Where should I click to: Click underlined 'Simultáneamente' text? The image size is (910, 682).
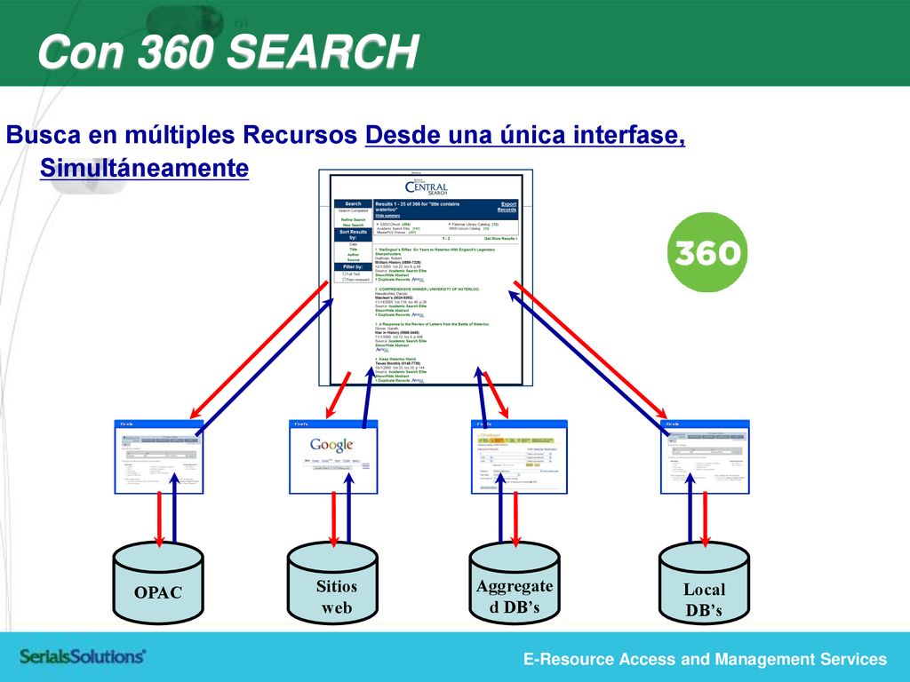click(x=145, y=168)
